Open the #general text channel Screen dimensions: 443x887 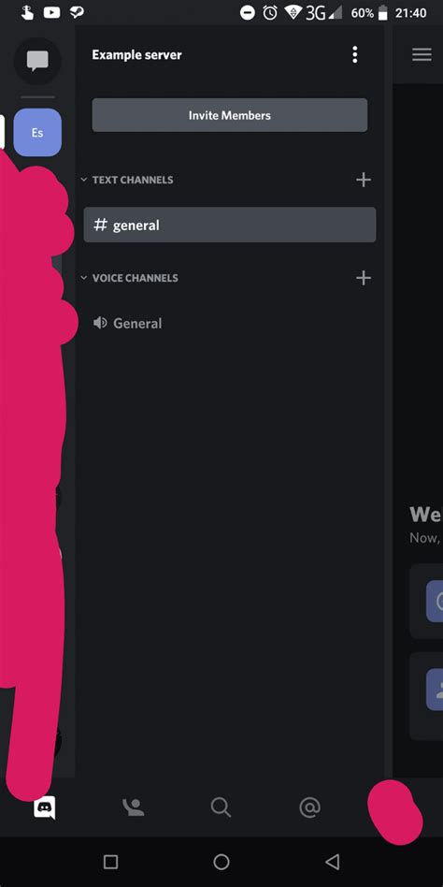coord(229,225)
